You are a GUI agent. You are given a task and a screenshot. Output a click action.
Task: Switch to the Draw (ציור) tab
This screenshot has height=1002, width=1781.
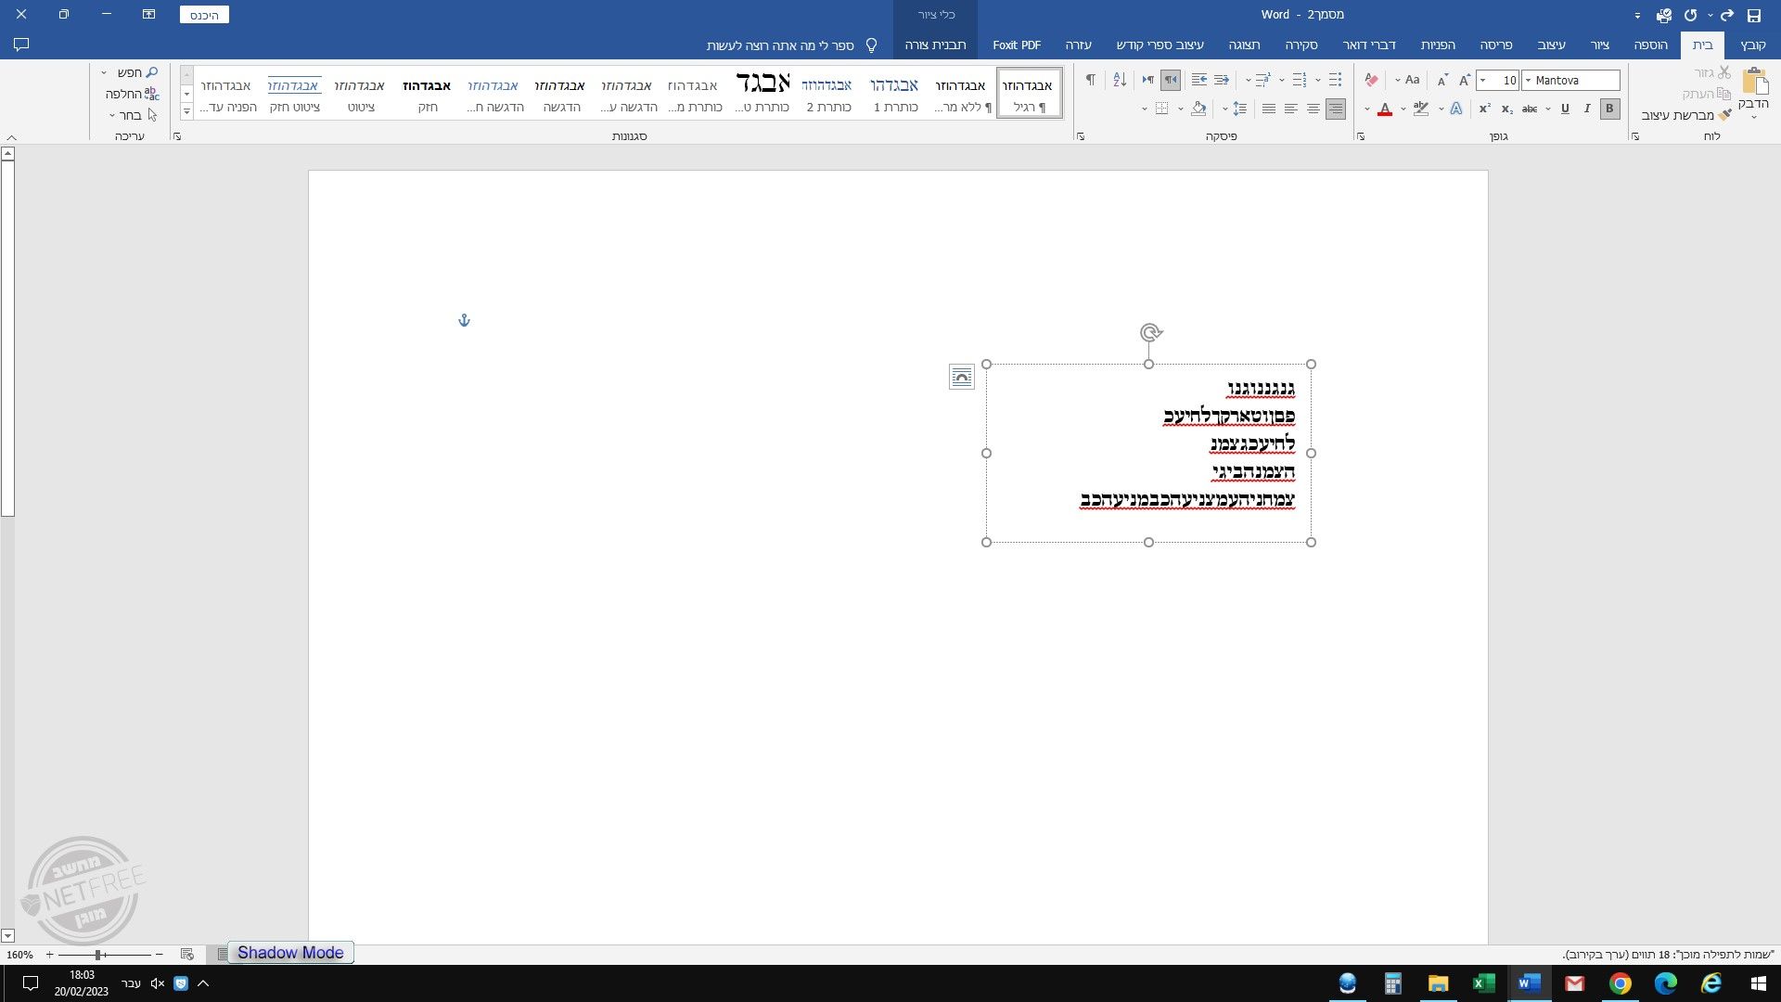(1600, 45)
